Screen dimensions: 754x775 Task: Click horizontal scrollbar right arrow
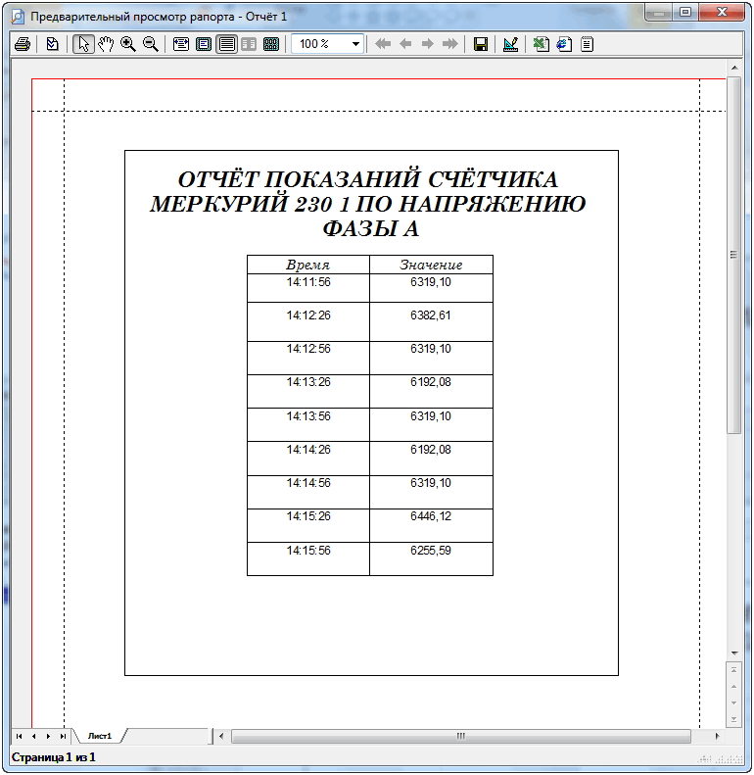[x=717, y=736]
